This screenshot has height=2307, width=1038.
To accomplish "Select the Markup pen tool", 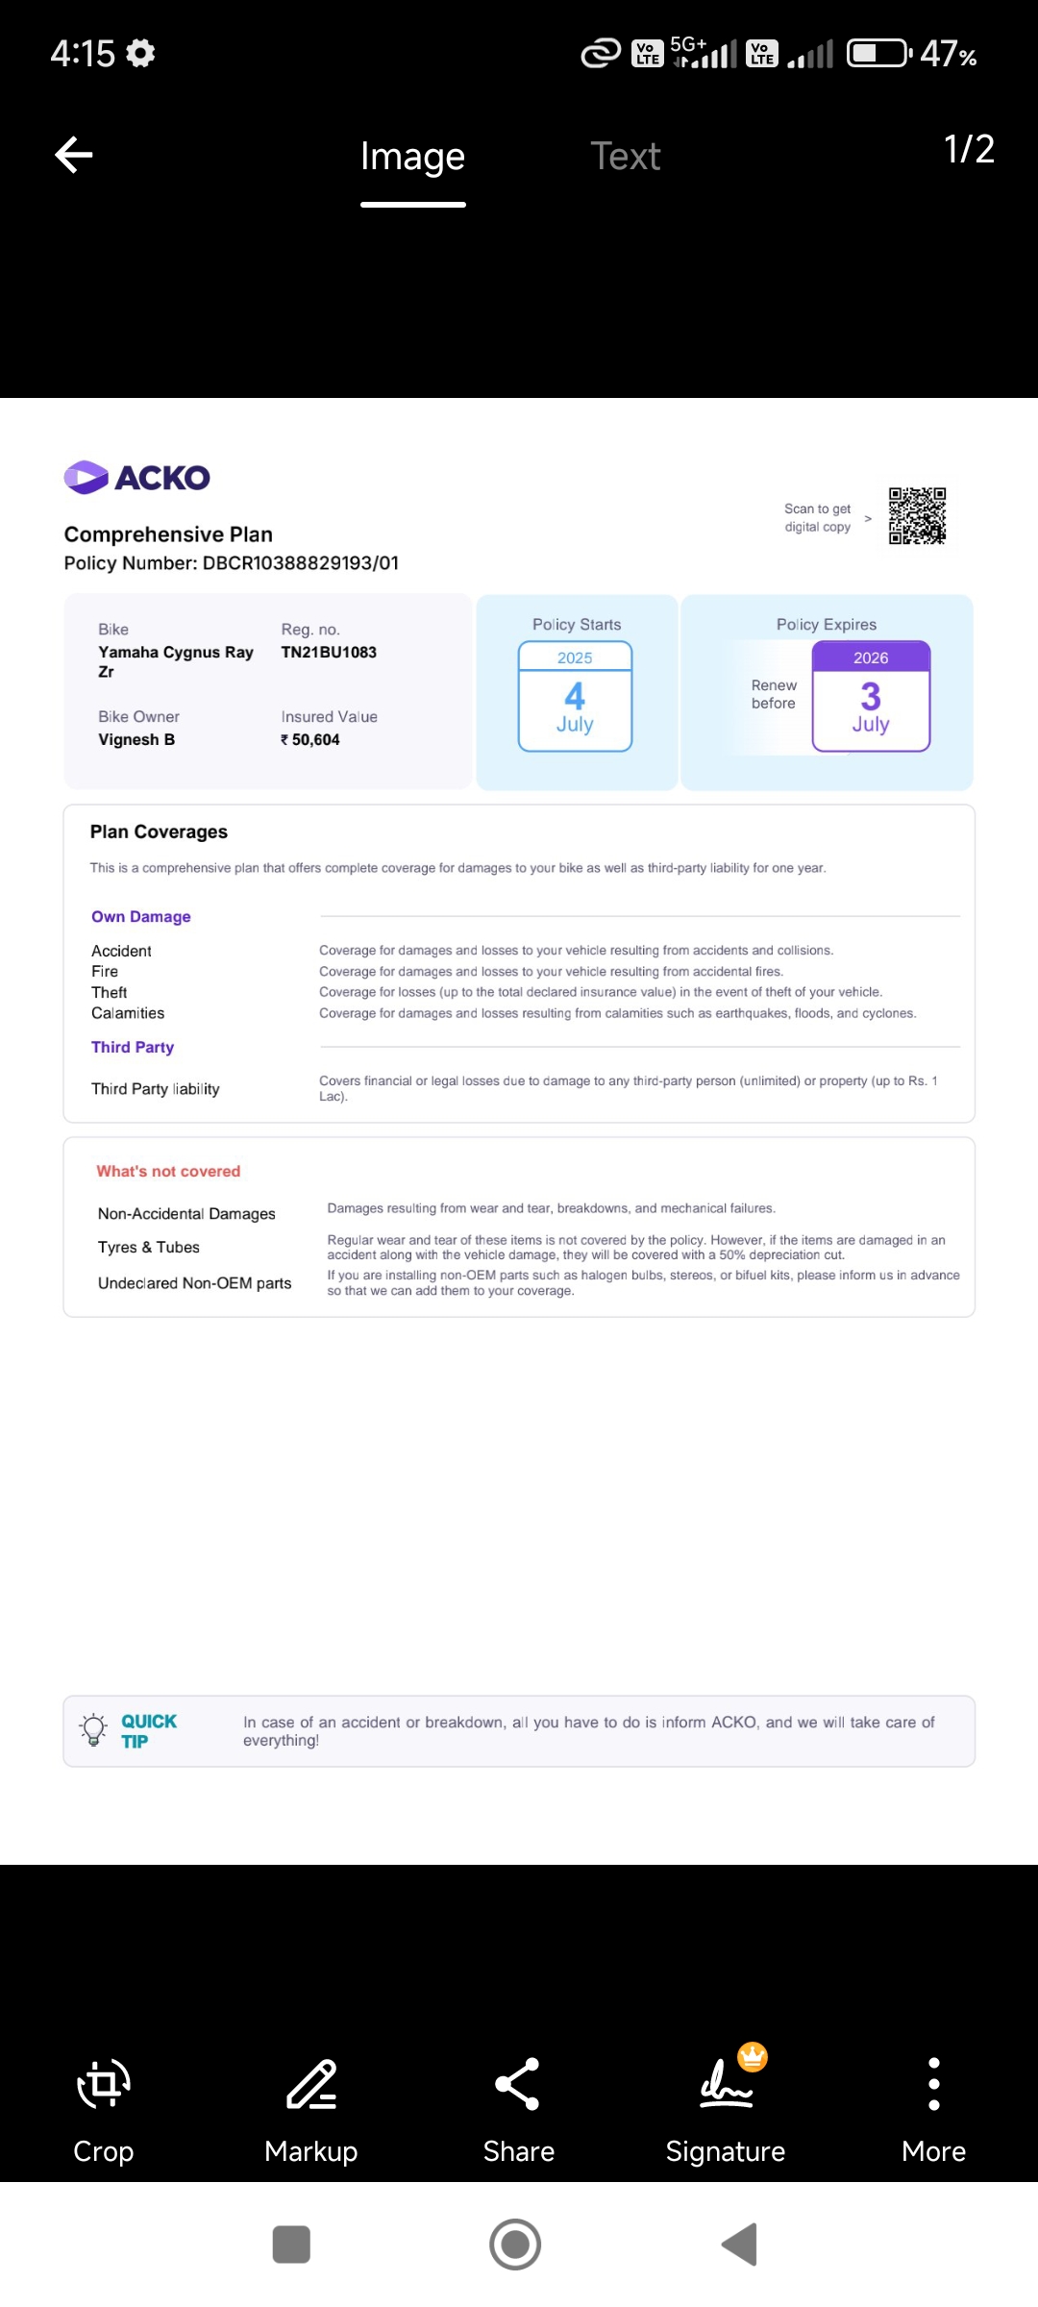I will coord(311,2109).
